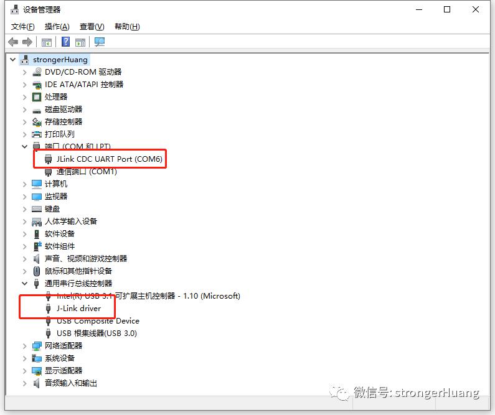495x415 pixels.
Task: Expand the 监视器 category
Action: [x=25, y=197]
